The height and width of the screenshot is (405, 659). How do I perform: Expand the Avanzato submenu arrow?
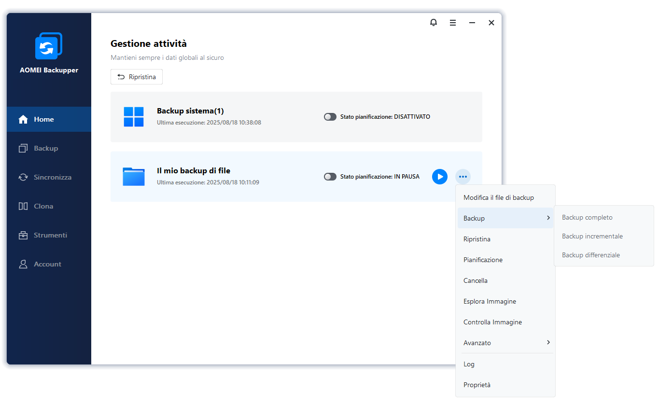(548, 343)
